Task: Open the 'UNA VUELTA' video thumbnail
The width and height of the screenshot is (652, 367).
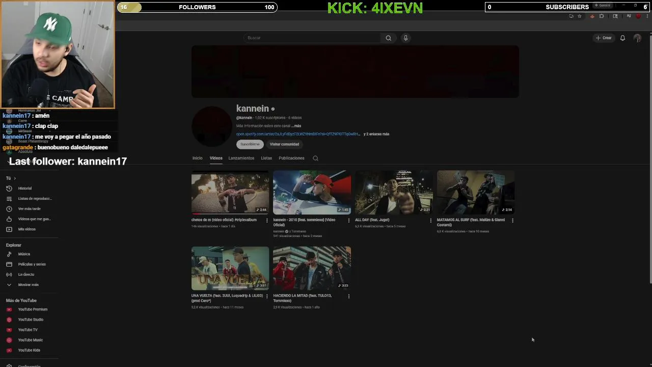Action: coord(230,268)
